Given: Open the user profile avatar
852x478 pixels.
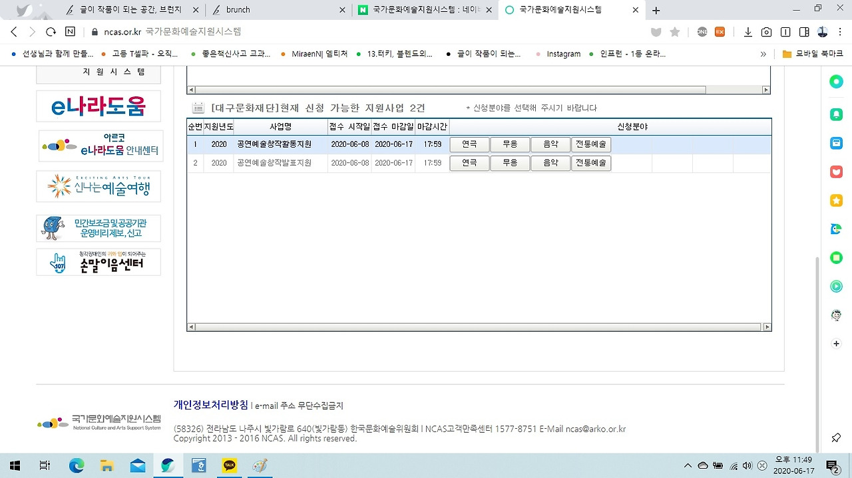Looking at the screenshot, I should (823, 32).
